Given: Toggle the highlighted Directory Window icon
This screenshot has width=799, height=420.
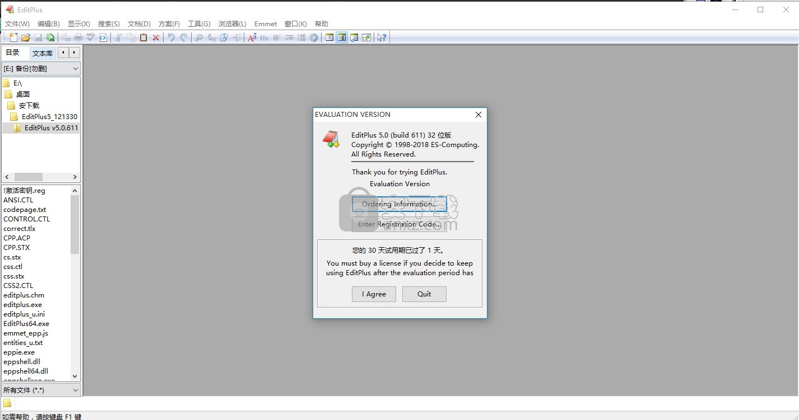Looking at the screenshot, I should [x=342, y=37].
